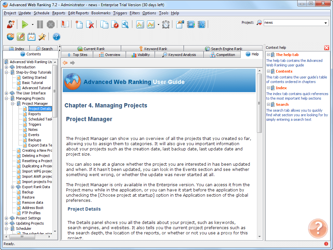Screen dimensions: 333x250
Task: Open the address book @ icon
Action: tap(191, 24)
